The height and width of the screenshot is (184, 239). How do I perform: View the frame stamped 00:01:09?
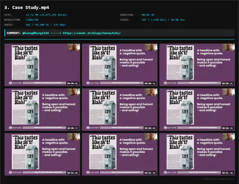42,154
